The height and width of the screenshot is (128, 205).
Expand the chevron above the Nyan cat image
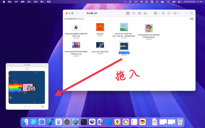coord(27,69)
